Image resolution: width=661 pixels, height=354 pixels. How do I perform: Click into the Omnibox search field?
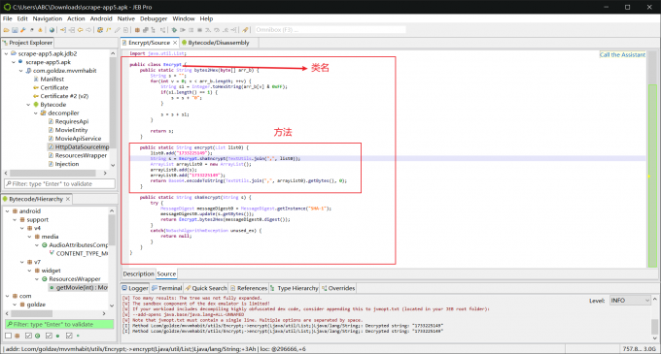(330, 30)
